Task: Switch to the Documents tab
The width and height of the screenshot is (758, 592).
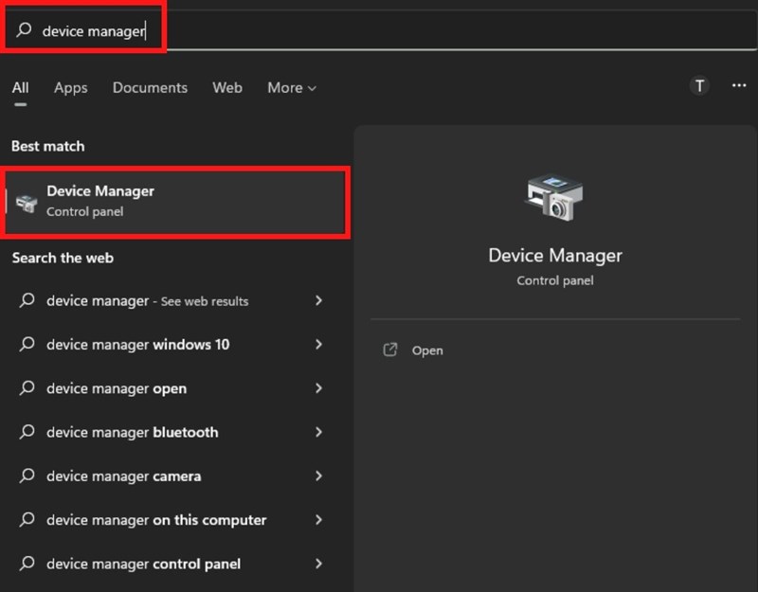Action: 150,88
